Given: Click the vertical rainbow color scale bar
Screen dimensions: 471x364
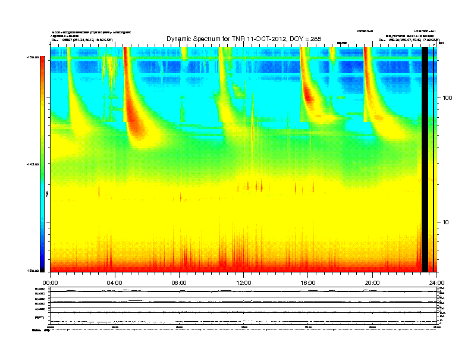Looking at the screenshot, I should tap(42, 164).
